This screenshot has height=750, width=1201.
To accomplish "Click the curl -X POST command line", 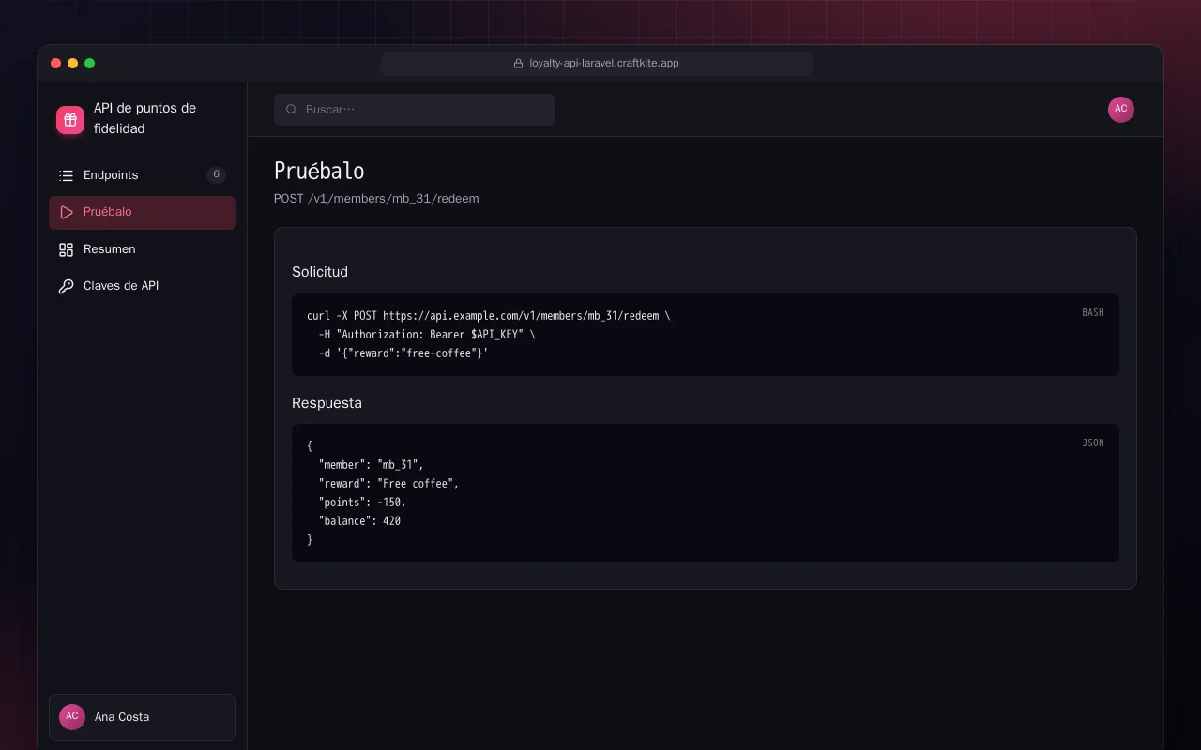I will 489,316.
